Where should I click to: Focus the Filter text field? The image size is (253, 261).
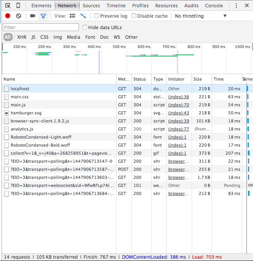click(x=41, y=27)
